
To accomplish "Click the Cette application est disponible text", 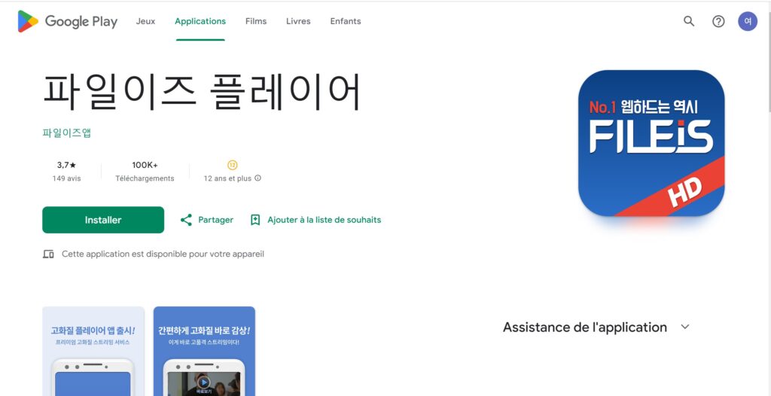I will [x=163, y=254].
